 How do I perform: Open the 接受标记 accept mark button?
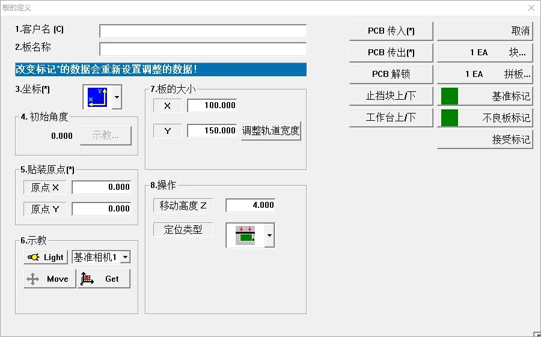pyautogui.click(x=484, y=139)
